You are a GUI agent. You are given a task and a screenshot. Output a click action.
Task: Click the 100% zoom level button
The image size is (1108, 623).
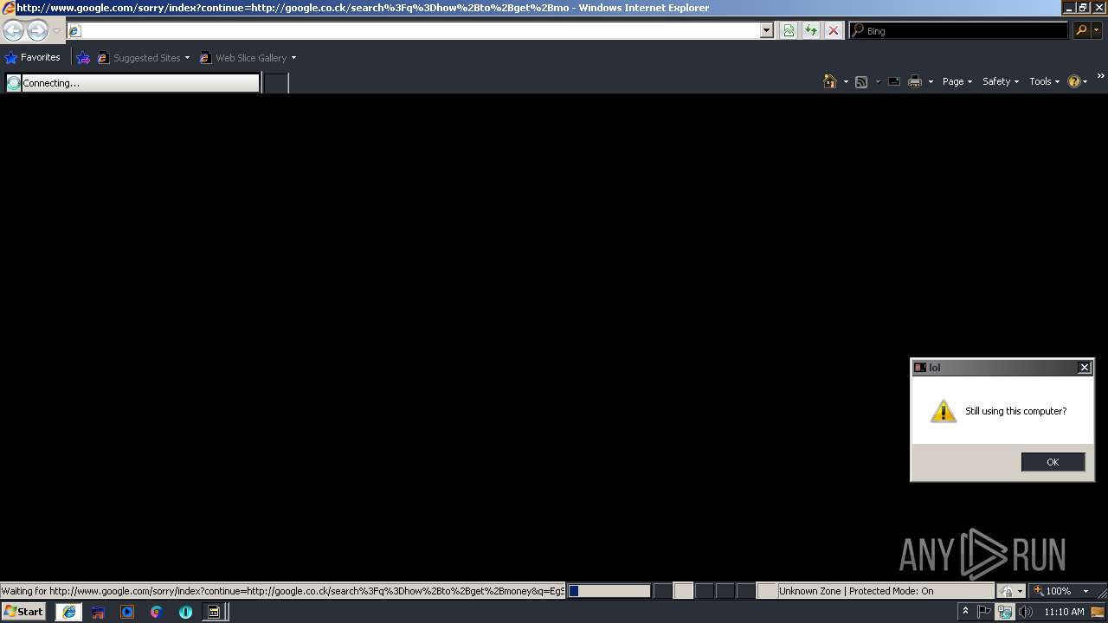pos(1053,591)
